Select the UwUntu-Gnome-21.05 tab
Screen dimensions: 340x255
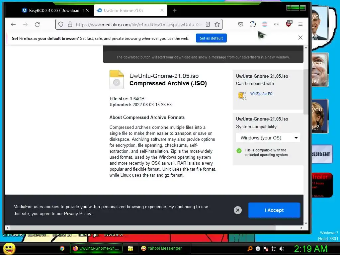[x=130, y=10]
